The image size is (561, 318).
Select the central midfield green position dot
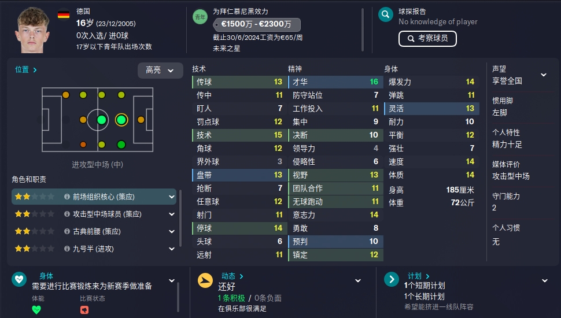coord(102,120)
